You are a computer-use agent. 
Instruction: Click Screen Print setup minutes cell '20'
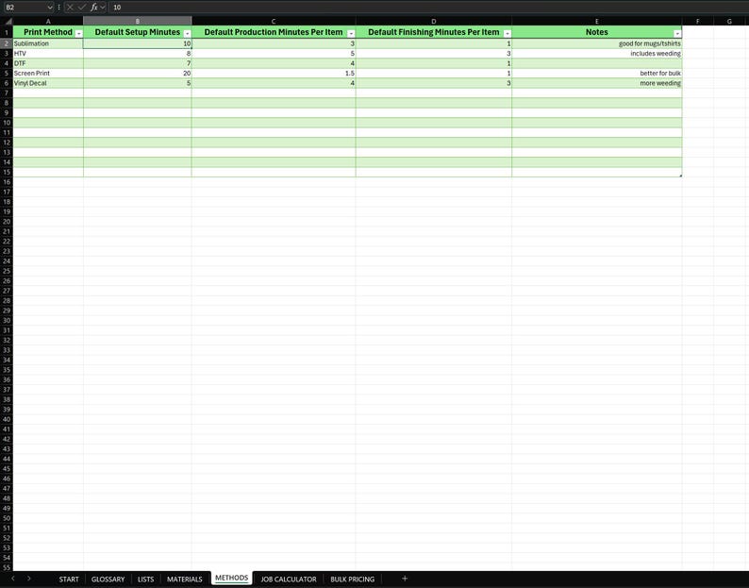click(x=138, y=73)
